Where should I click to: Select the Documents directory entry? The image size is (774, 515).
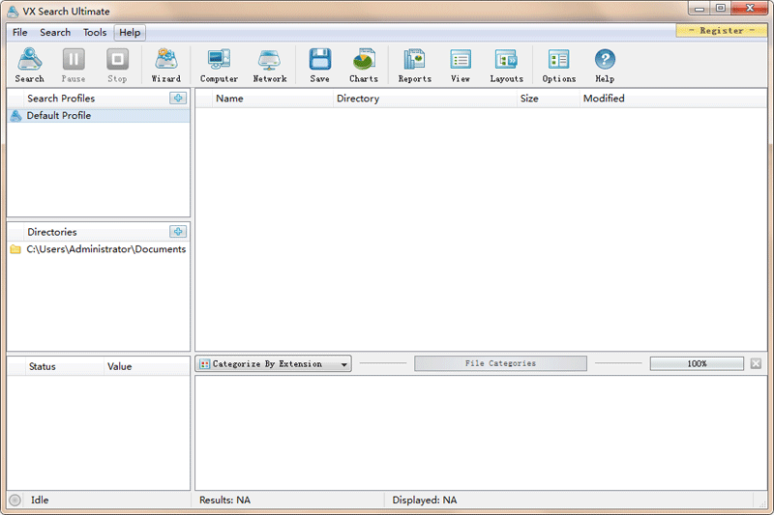(105, 249)
